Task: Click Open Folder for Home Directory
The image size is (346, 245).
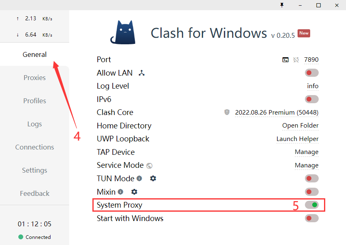Action: pyautogui.click(x=300, y=126)
